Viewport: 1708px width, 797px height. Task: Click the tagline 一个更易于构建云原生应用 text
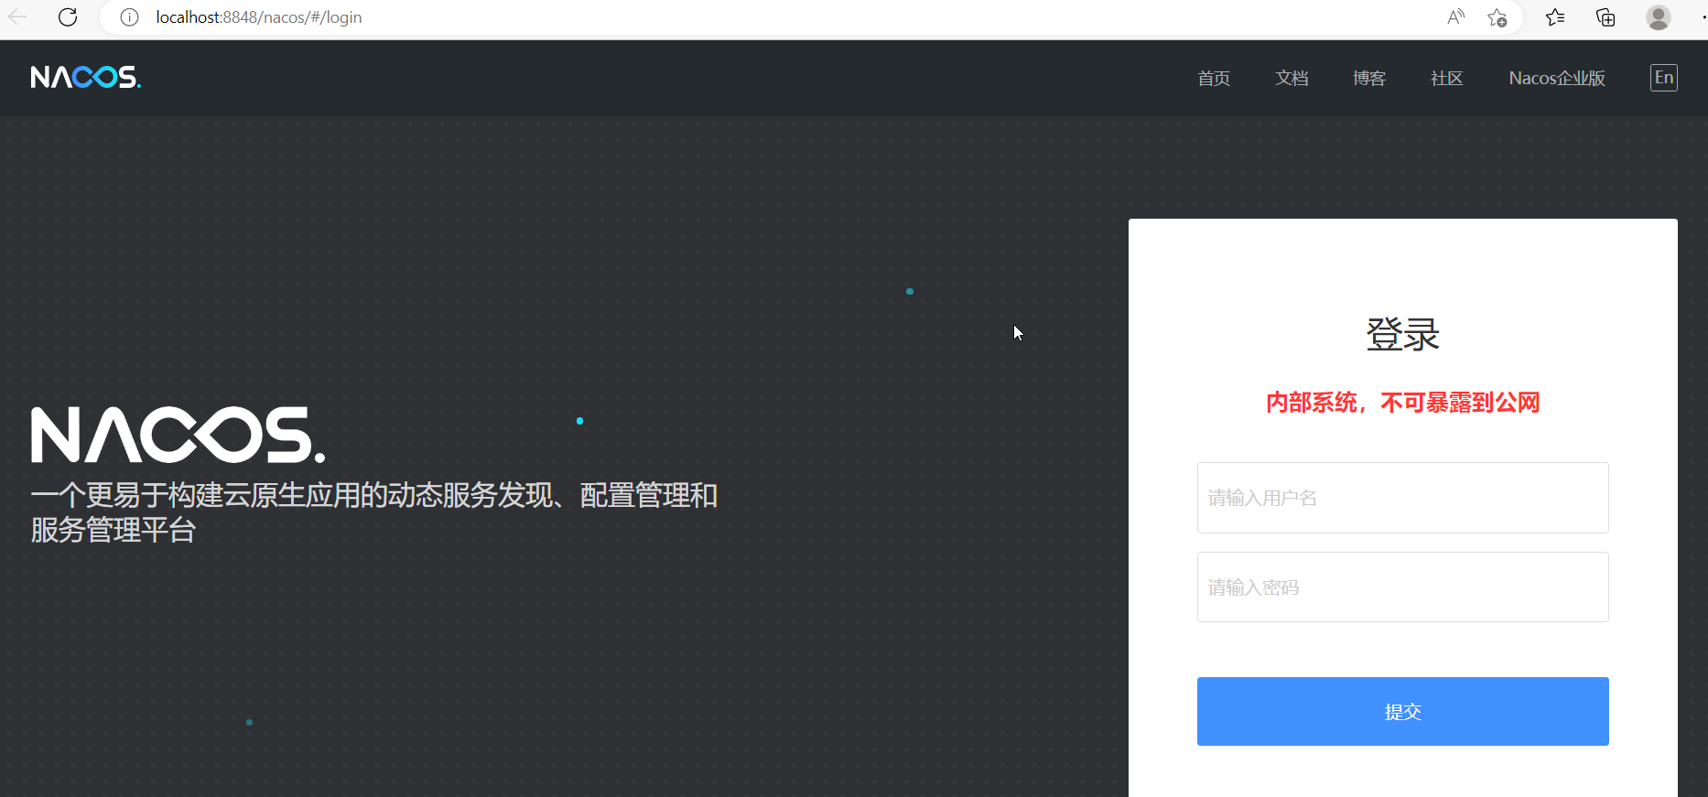[373, 512]
